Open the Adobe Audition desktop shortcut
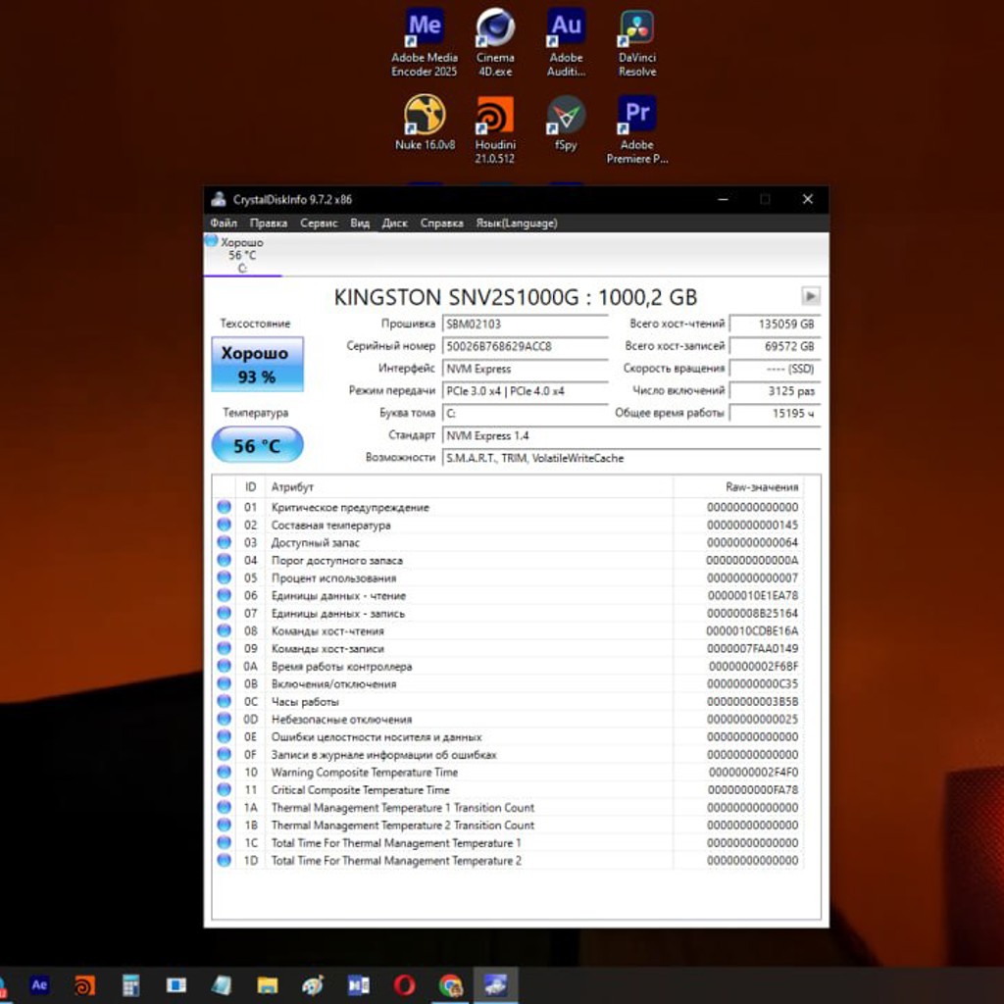This screenshot has height=1004, width=1004. coord(566,42)
